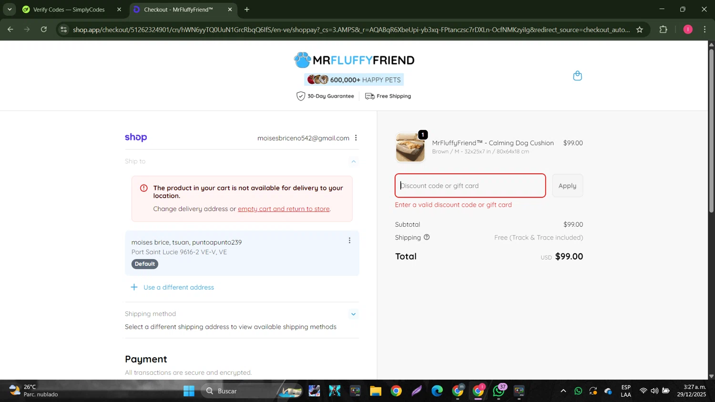Follow 'empty cart and return to store' link
The width and height of the screenshot is (715, 402).
pyautogui.click(x=284, y=209)
